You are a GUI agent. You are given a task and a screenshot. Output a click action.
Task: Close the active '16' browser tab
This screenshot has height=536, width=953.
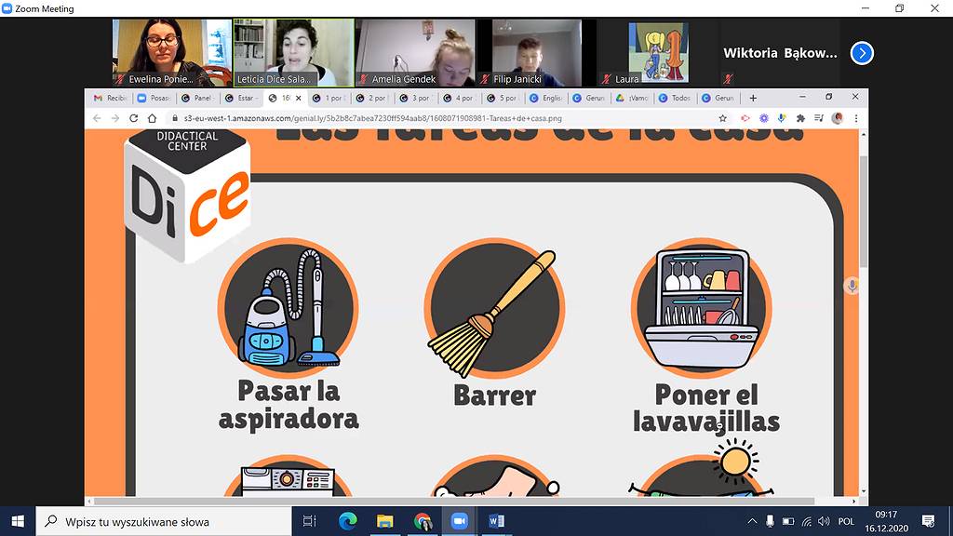(299, 98)
